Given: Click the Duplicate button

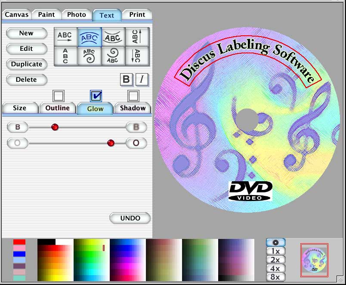Looking at the screenshot, I should point(27,64).
